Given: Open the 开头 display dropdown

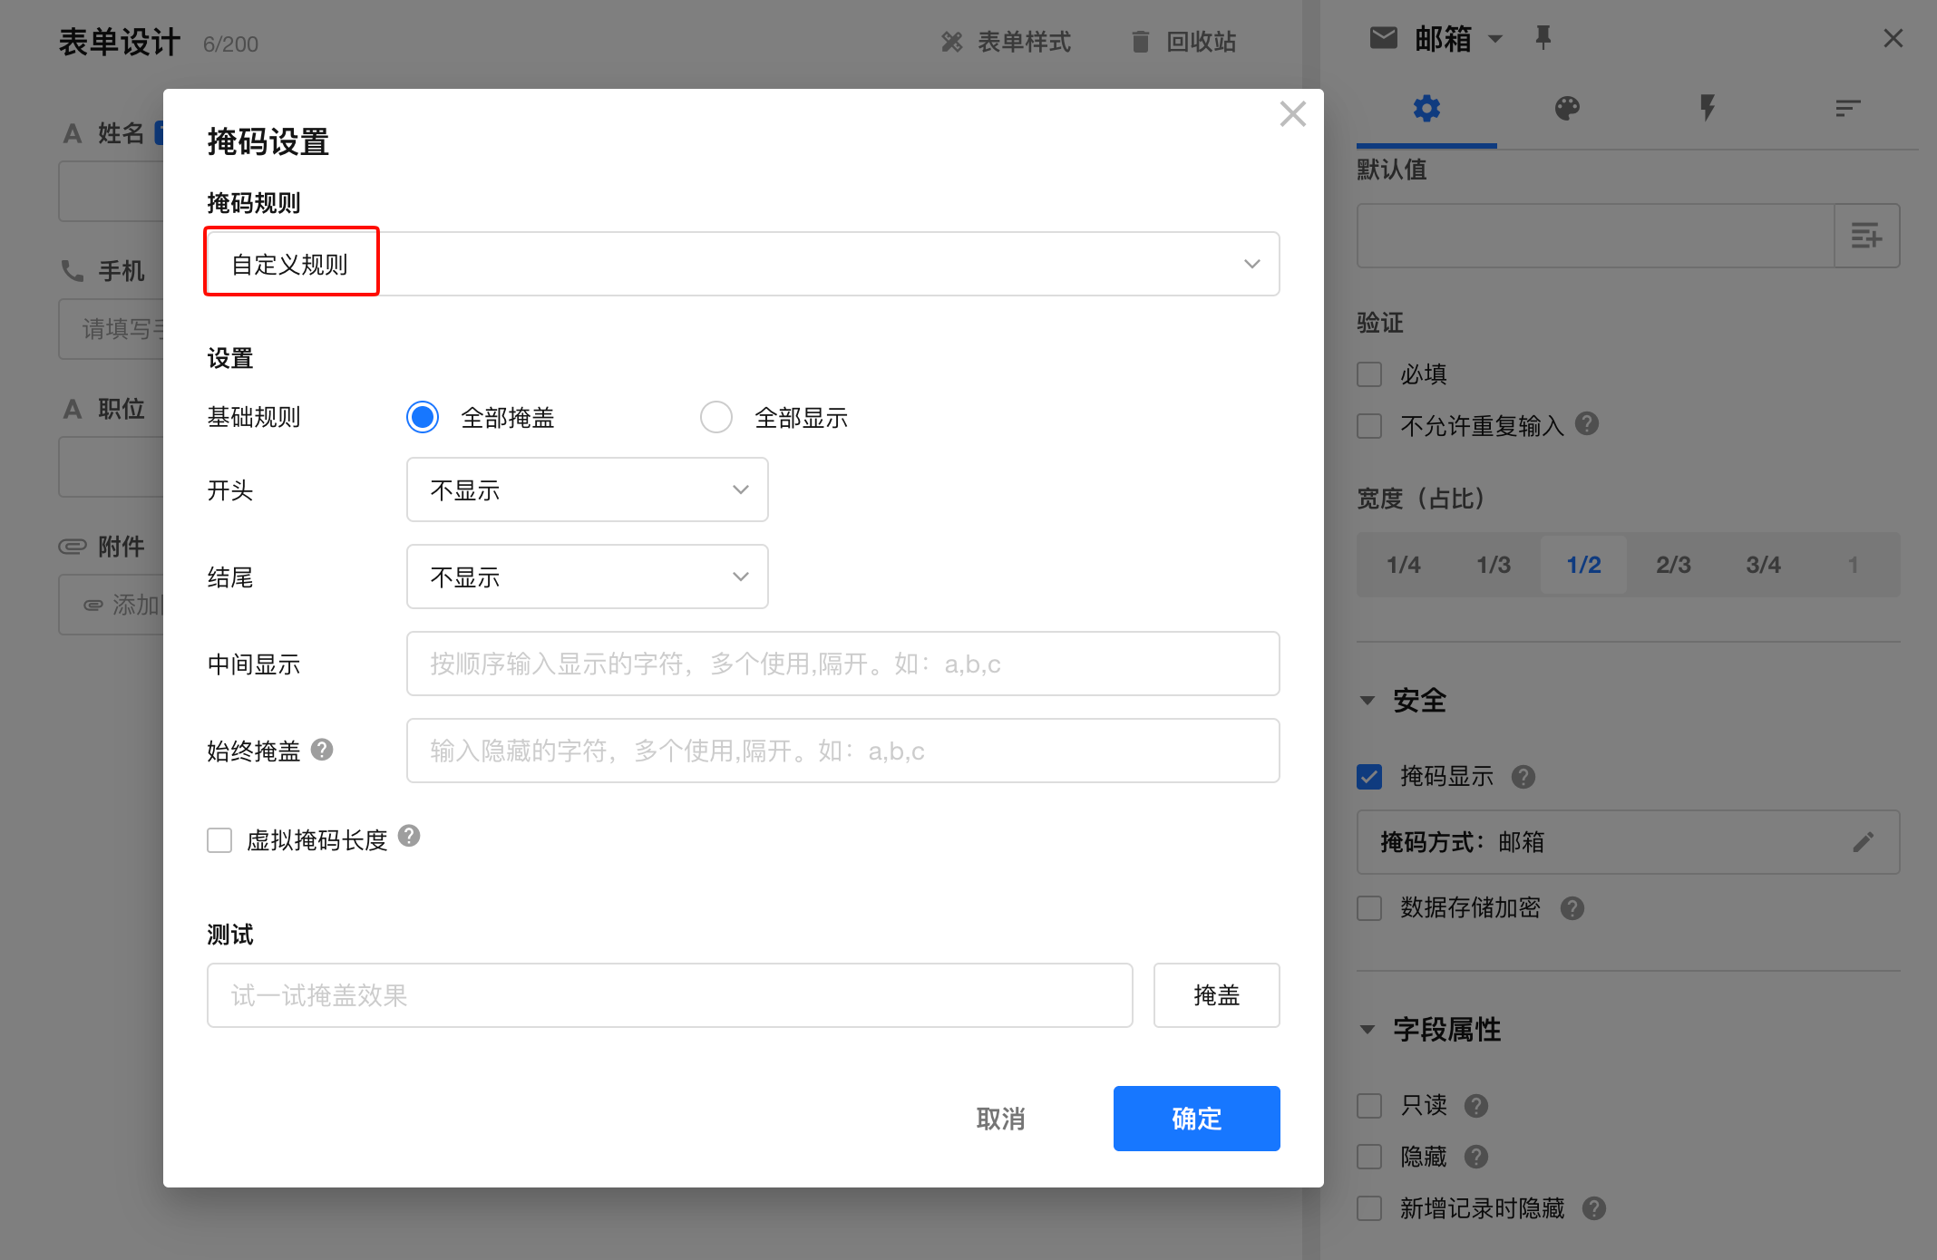Looking at the screenshot, I should [587, 489].
